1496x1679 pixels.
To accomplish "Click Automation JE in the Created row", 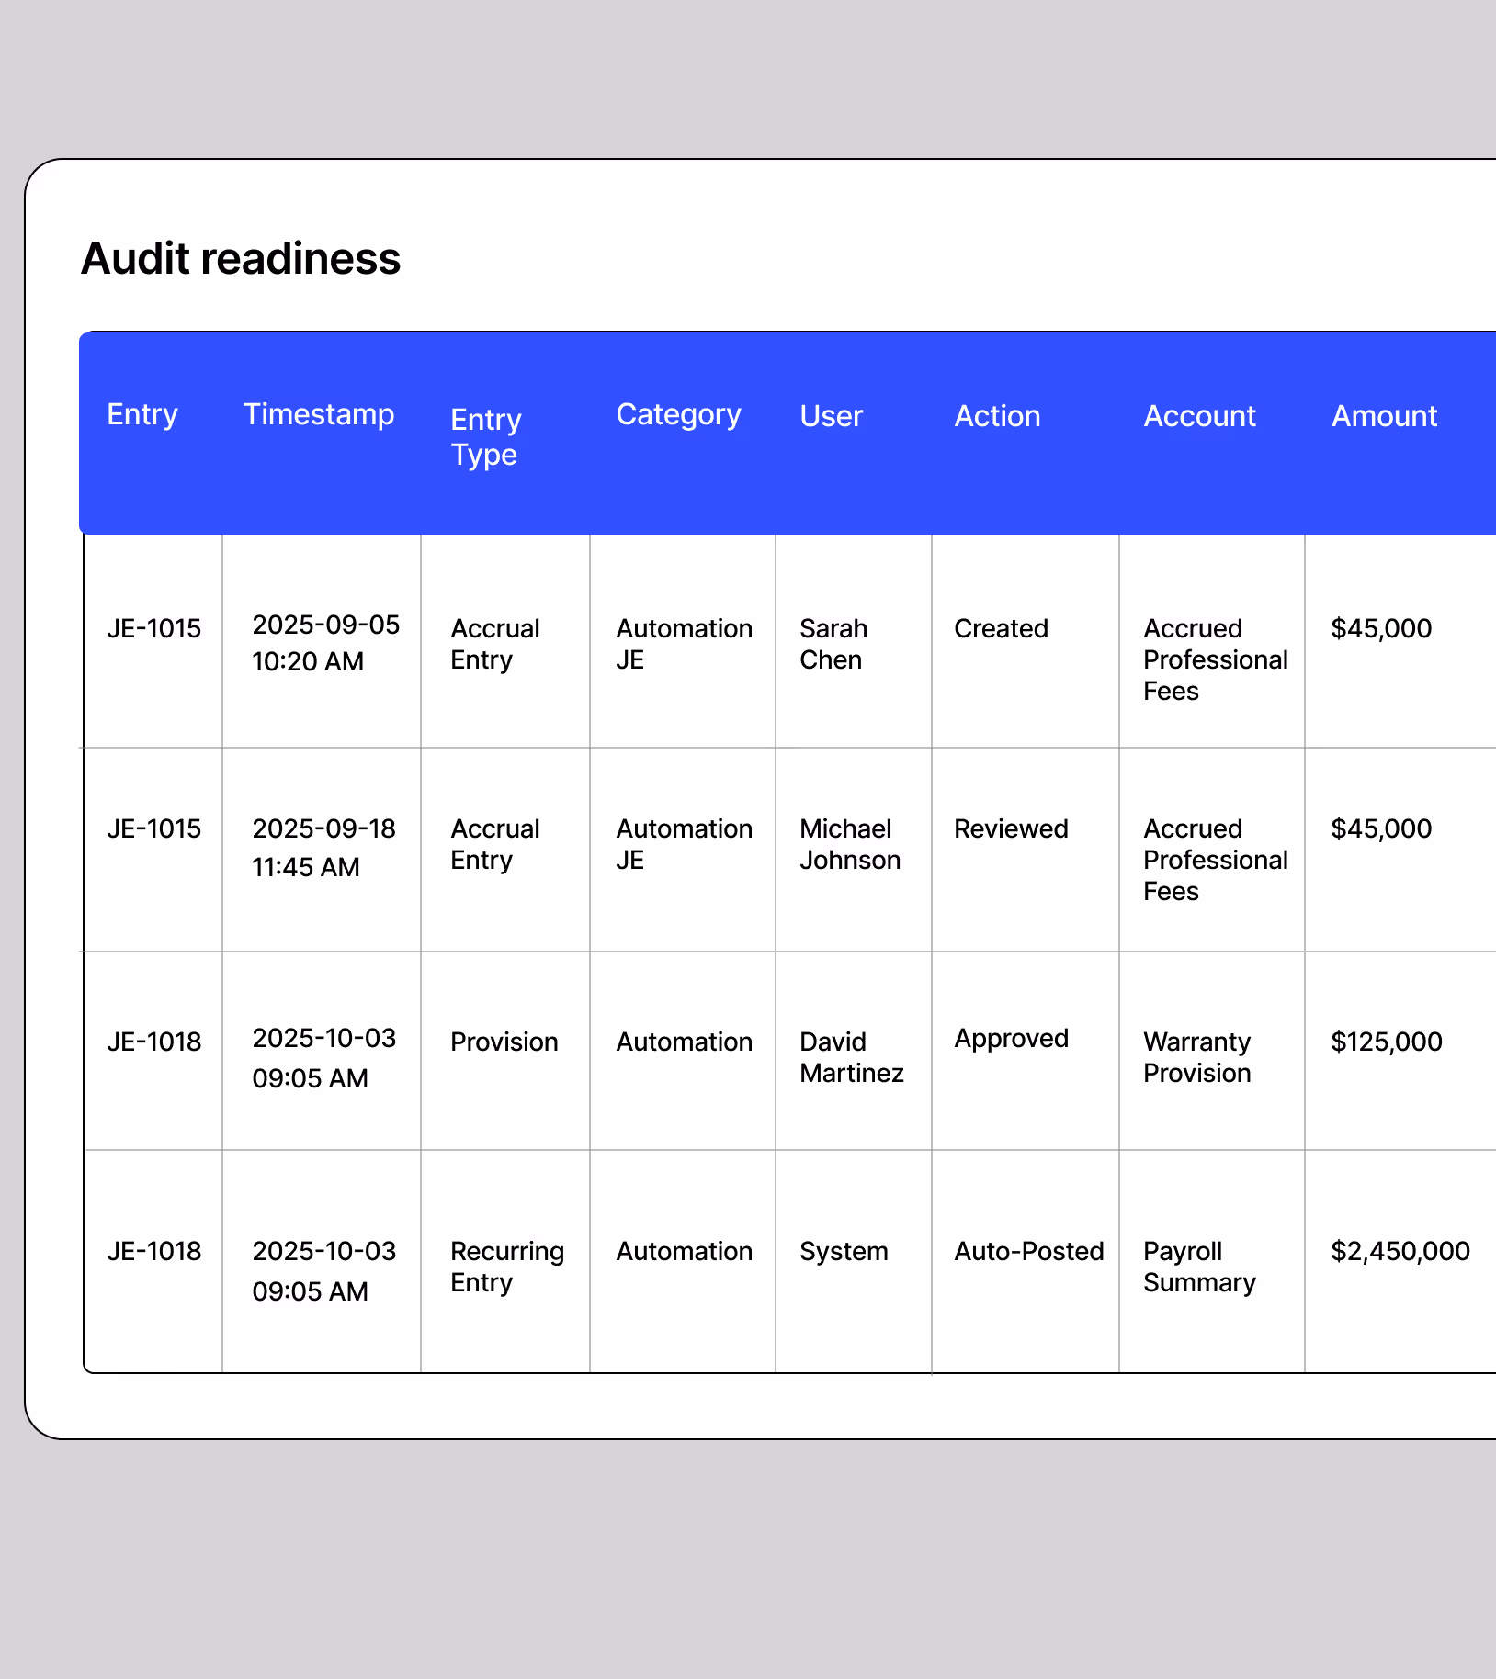I will tap(684, 644).
